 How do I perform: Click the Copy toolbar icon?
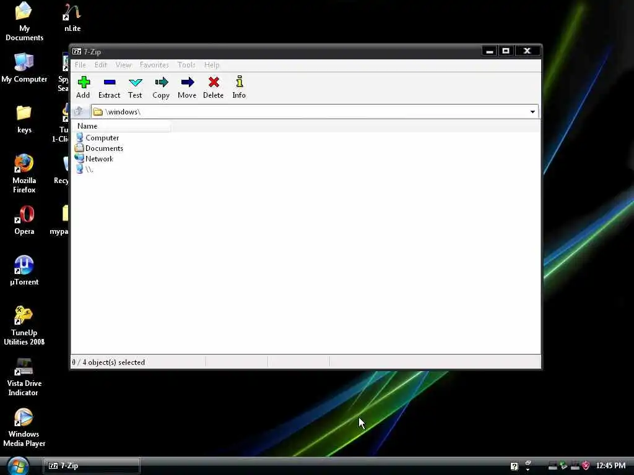click(161, 82)
